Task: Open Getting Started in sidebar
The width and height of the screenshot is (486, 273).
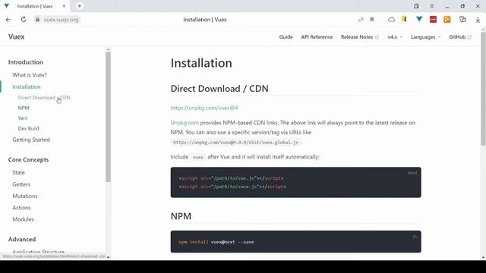Action: click(31, 140)
